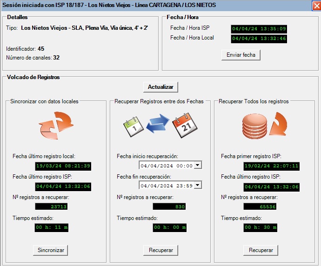
Task: Click the orange sync arrows icon
Action: tap(56, 125)
